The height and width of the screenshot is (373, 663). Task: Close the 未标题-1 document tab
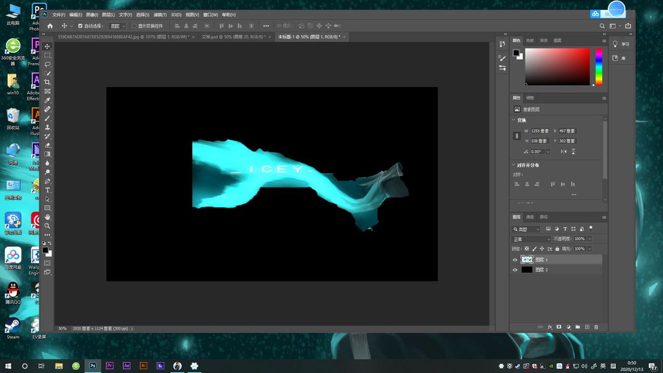click(x=344, y=37)
